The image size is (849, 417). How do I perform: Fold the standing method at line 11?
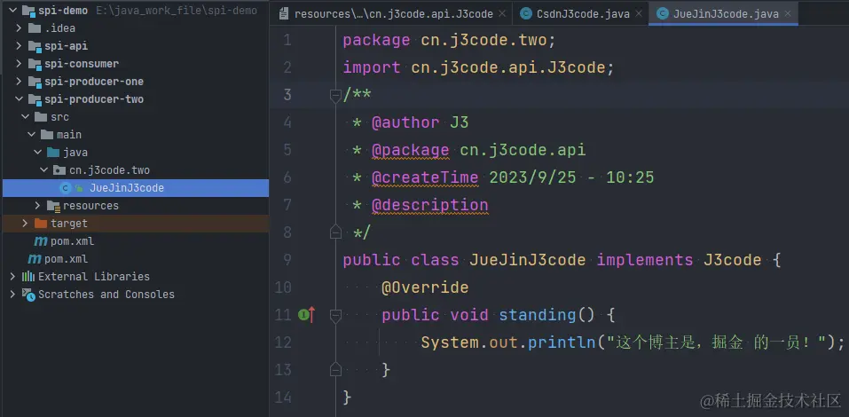point(335,315)
